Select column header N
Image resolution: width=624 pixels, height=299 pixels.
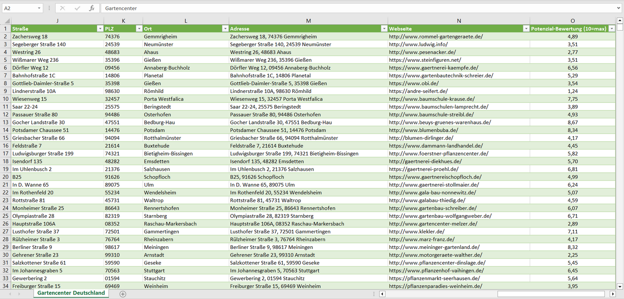[x=459, y=21]
